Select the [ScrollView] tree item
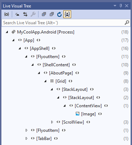Viewport: 132px width, 145px height. point(73,122)
